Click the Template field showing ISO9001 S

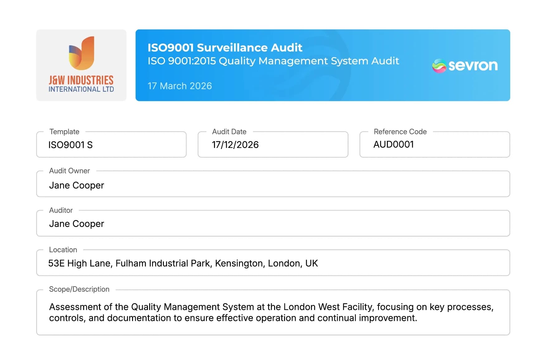point(111,145)
